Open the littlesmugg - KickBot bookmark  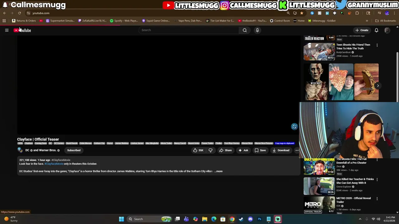tap(322, 21)
